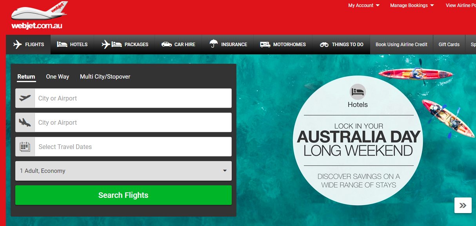The width and height of the screenshot is (476, 226).
Task: Open the CAR HIRE navigation tab
Action: coord(178,45)
